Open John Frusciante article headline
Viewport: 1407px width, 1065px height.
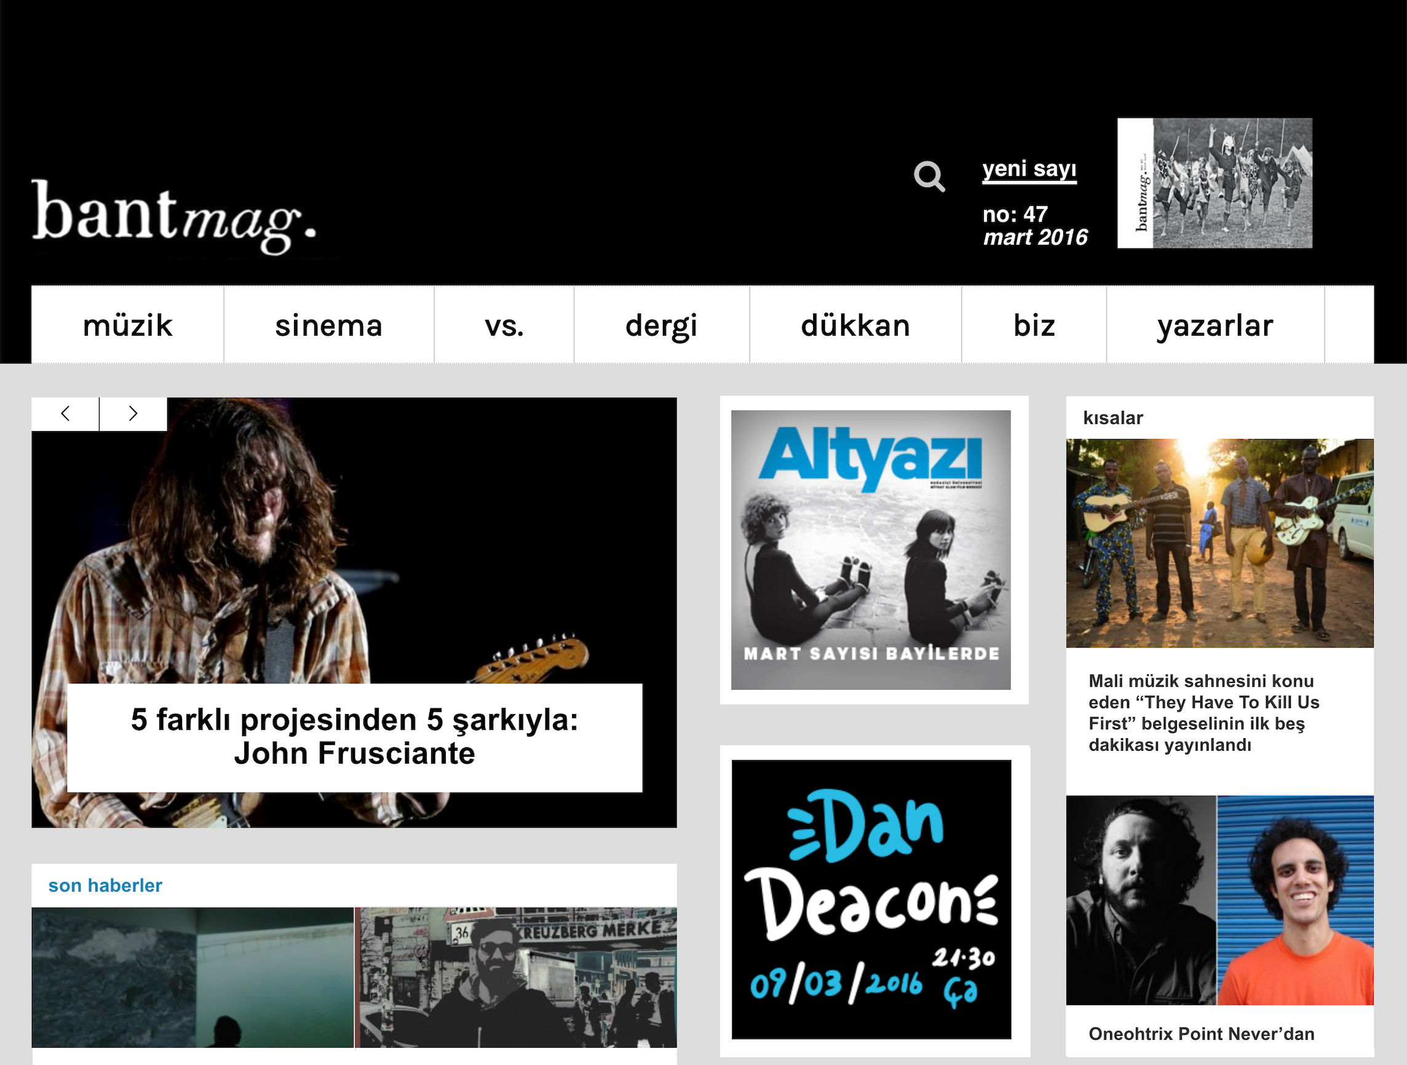click(x=355, y=737)
